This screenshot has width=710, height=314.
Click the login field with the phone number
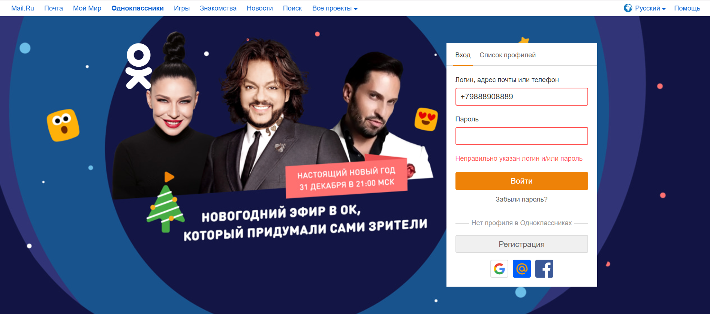tap(521, 97)
